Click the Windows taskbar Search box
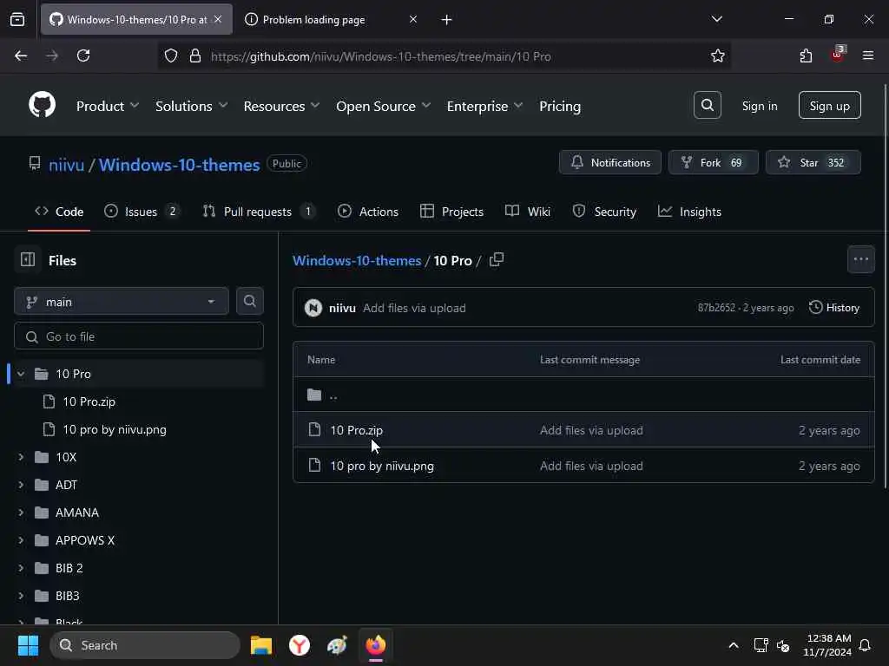The width and height of the screenshot is (889, 666). 145,645
